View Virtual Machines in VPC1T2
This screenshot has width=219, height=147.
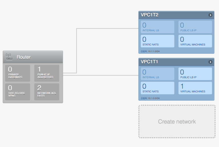click(x=195, y=41)
